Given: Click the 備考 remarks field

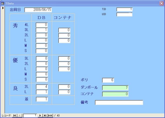Looking at the screenshot, I should 119,102.
